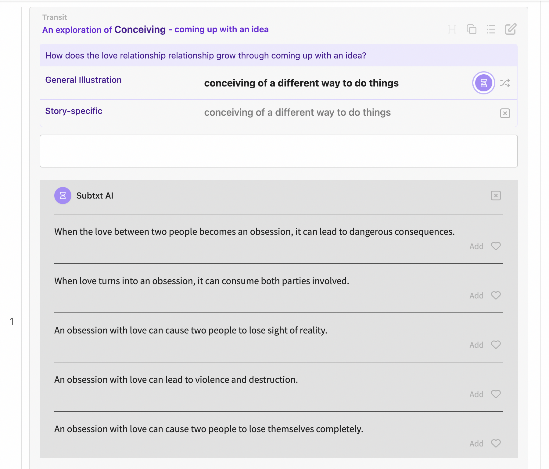Add the 'consume both parties' suggestion
549x469 pixels.
pyautogui.click(x=476, y=295)
